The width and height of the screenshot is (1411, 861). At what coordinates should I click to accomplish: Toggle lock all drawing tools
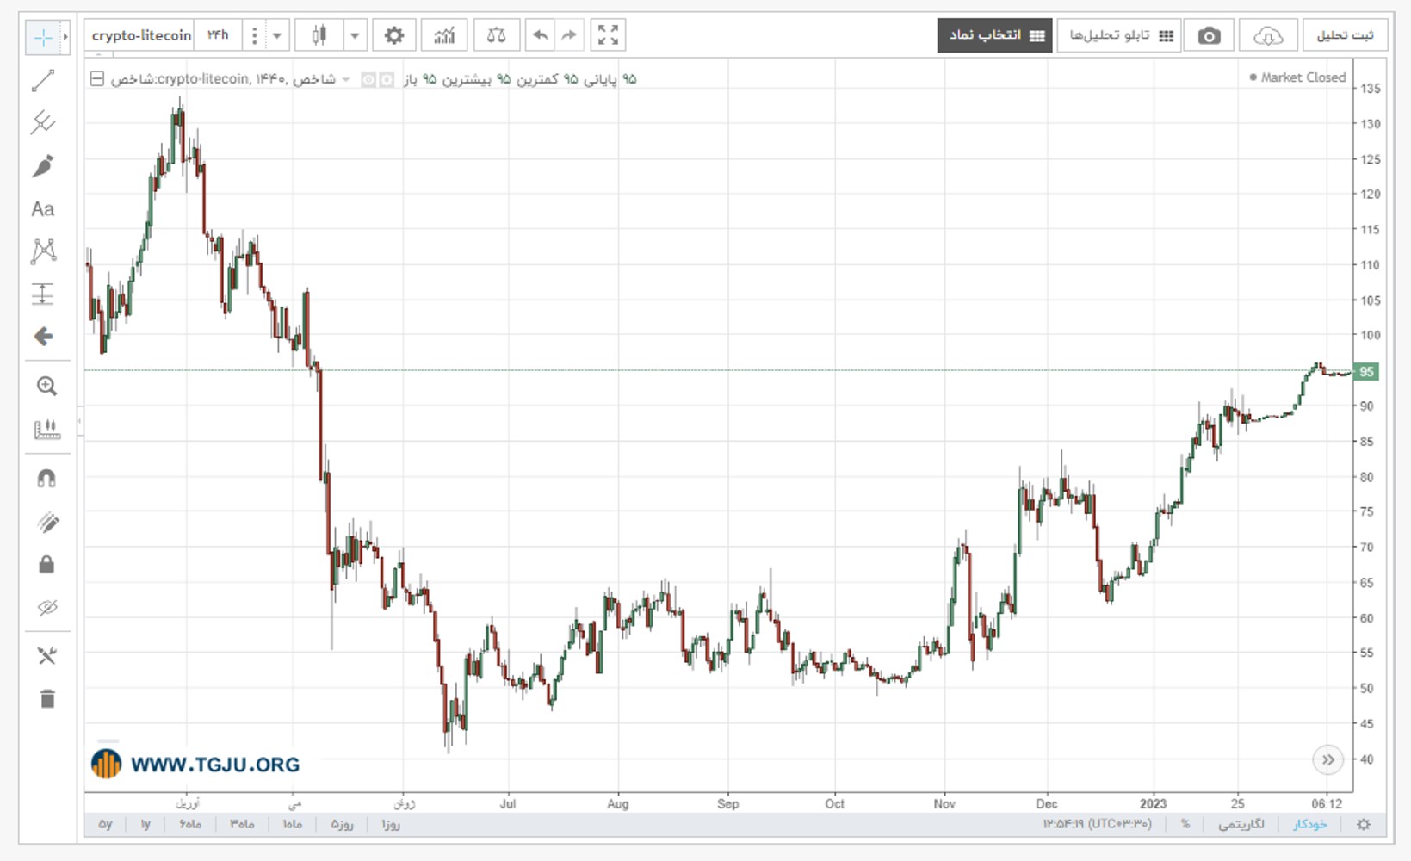click(46, 564)
